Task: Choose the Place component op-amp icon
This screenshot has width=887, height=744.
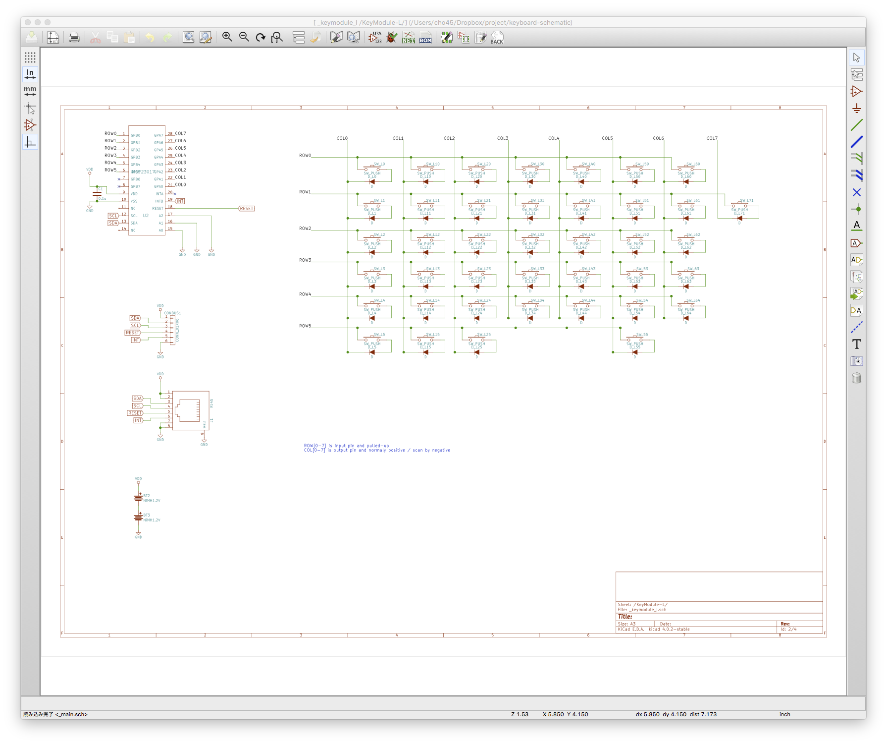Action: 856,92
